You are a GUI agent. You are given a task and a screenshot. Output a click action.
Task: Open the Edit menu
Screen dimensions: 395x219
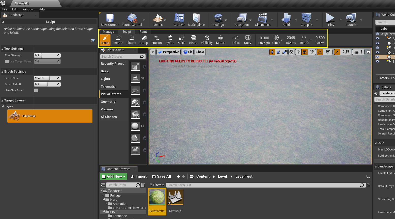[15, 9]
